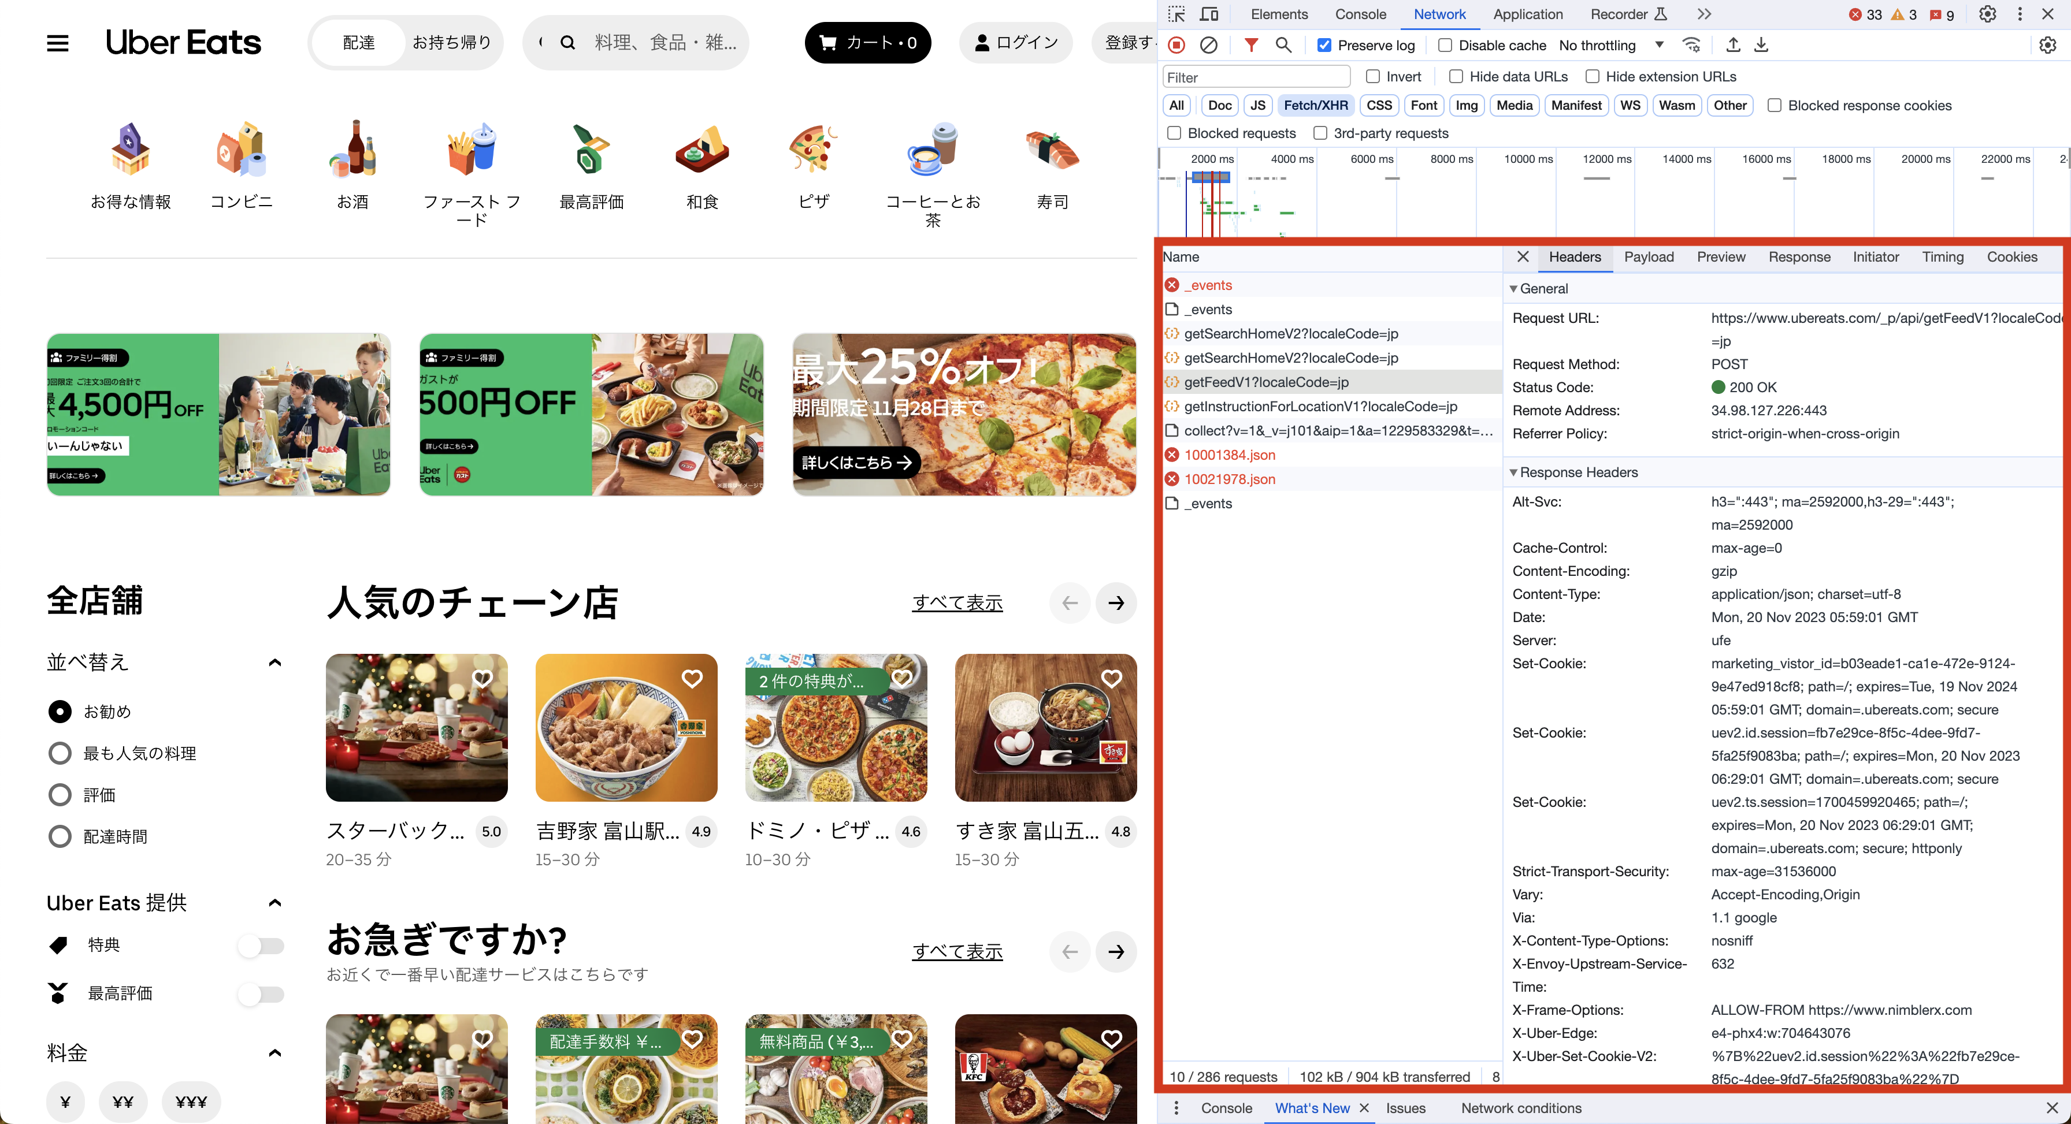Image resolution: width=2071 pixels, height=1124 pixels.
Task: Click the network Filter text field
Action: click(1256, 77)
